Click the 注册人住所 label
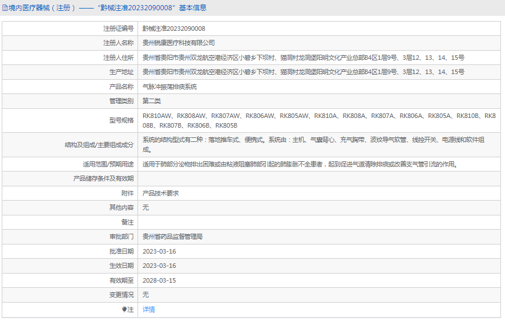505x322 pixels. click(x=119, y=58)
